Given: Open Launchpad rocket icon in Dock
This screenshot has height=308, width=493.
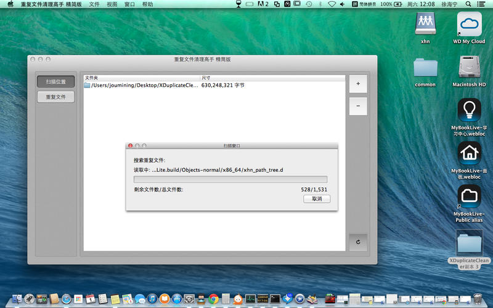Looking at the screenshot, I should coord(29,299).
